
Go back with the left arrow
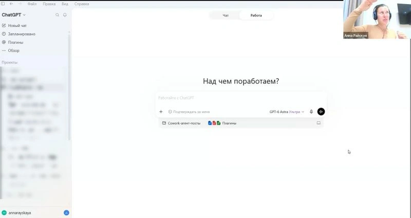click(x=11, y=4)
